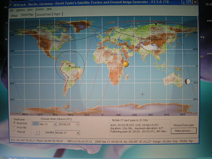212x159 pixels.
Task: Click the 'Following pass at: 20:20 - 20:33 UTC' line
Action: point(139,131)
